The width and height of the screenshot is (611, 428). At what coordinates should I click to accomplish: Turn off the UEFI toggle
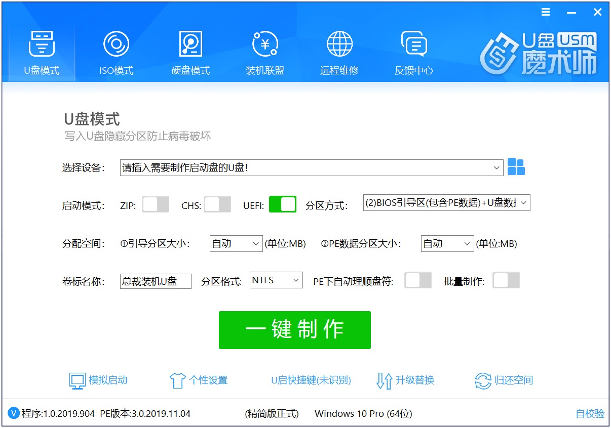click(x=282, y=204)
